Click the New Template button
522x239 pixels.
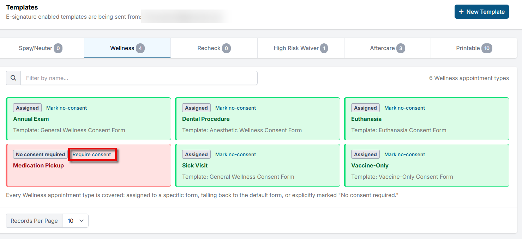pos(481,12)
